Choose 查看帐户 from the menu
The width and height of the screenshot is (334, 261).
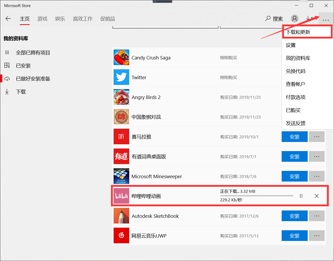tap(307, 84)
